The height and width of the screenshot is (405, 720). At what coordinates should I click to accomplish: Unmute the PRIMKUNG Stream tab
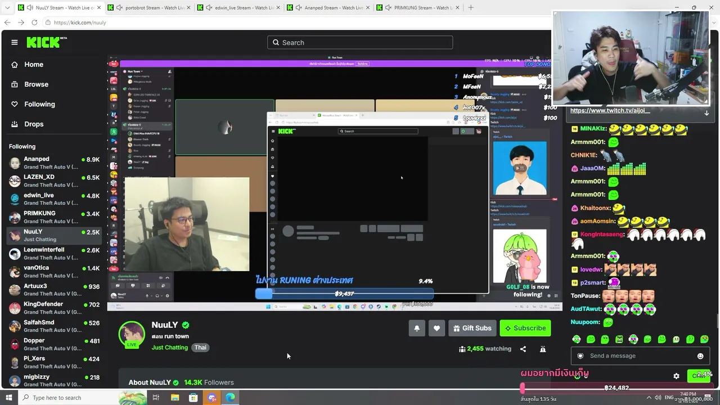(x=388, y=8)
